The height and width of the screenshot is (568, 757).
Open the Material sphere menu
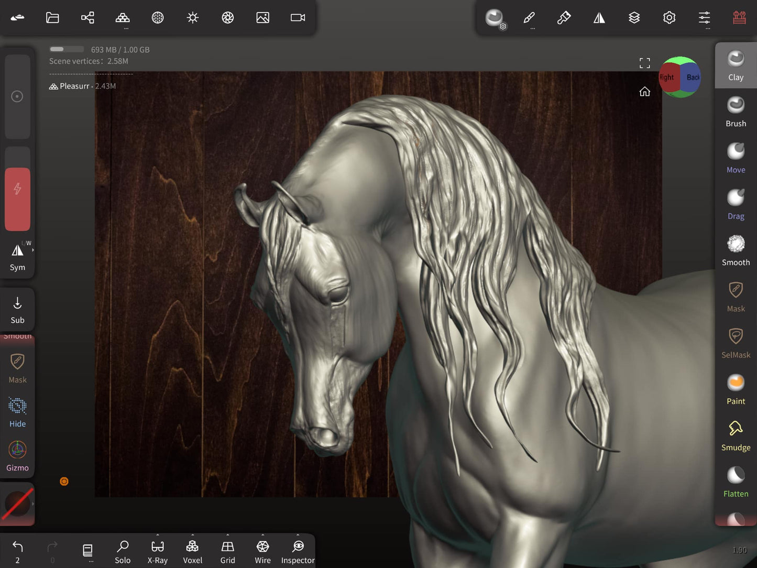point(158,18)
